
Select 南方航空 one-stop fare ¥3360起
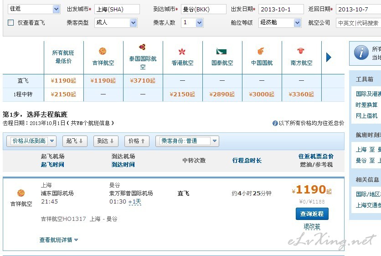click(301, 94)
